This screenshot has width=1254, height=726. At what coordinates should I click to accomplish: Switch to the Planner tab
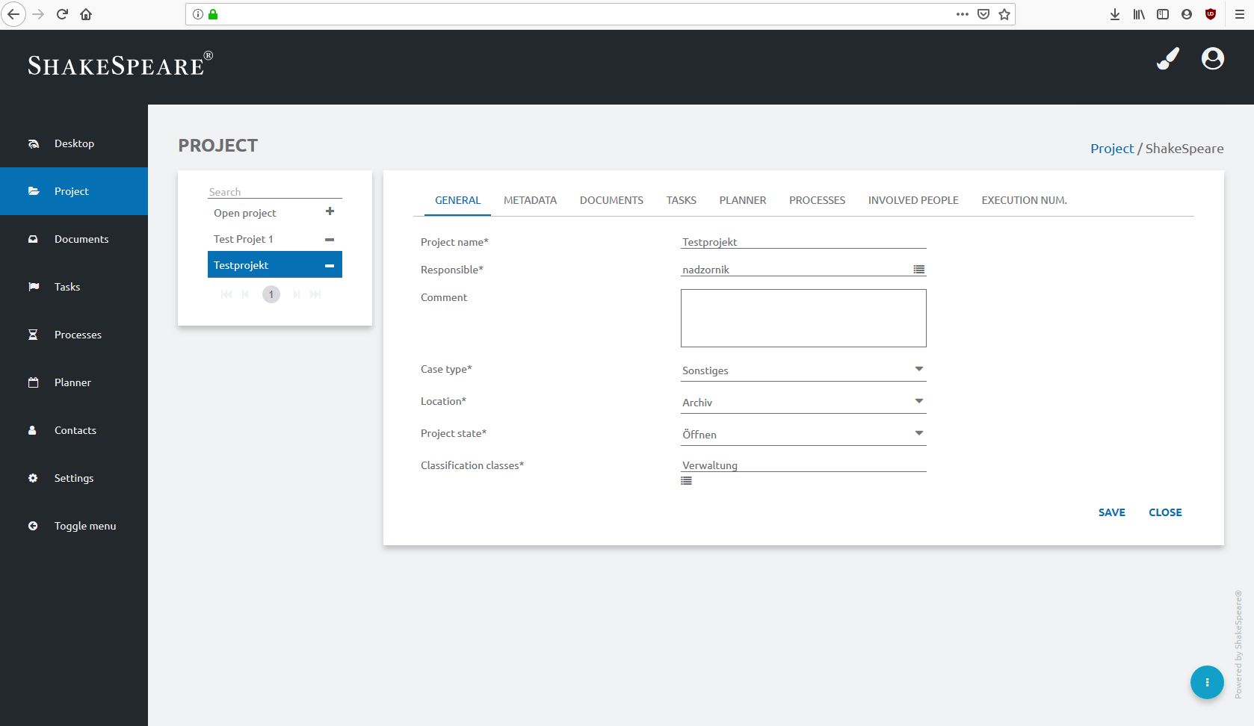[x=743, y=200]
